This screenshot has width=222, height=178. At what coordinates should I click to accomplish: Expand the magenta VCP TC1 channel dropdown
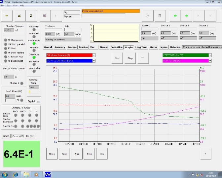pyautogui.click(x=210, y=61)
